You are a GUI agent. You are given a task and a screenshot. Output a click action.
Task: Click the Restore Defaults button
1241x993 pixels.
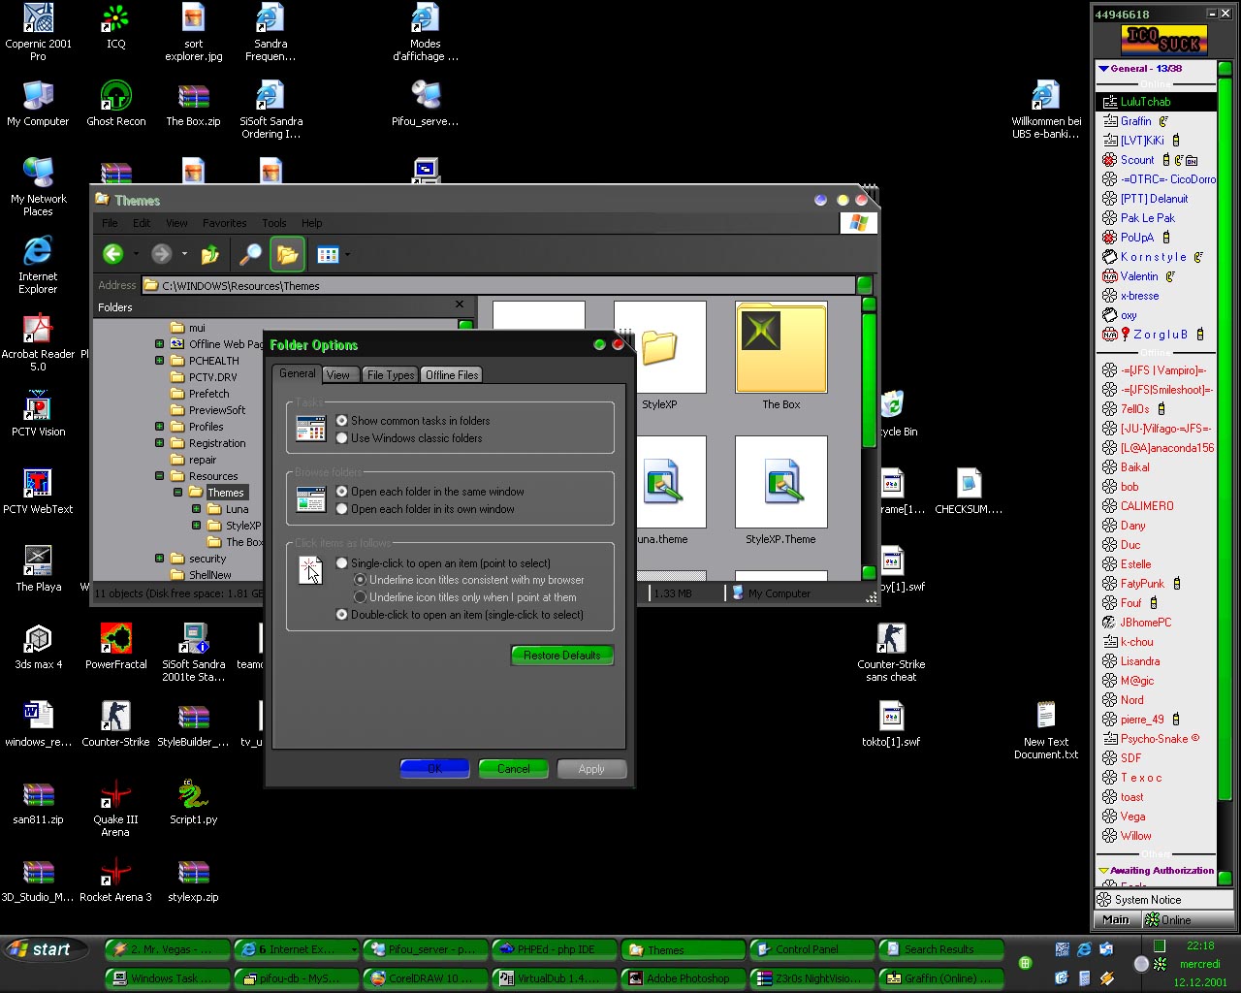click(x=562, y=656)
